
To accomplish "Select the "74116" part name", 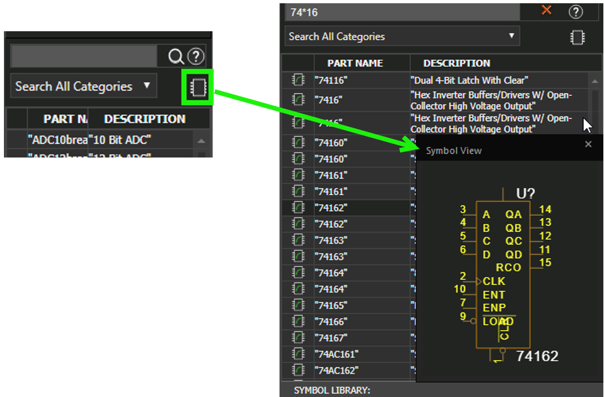I will coord(331,80).
